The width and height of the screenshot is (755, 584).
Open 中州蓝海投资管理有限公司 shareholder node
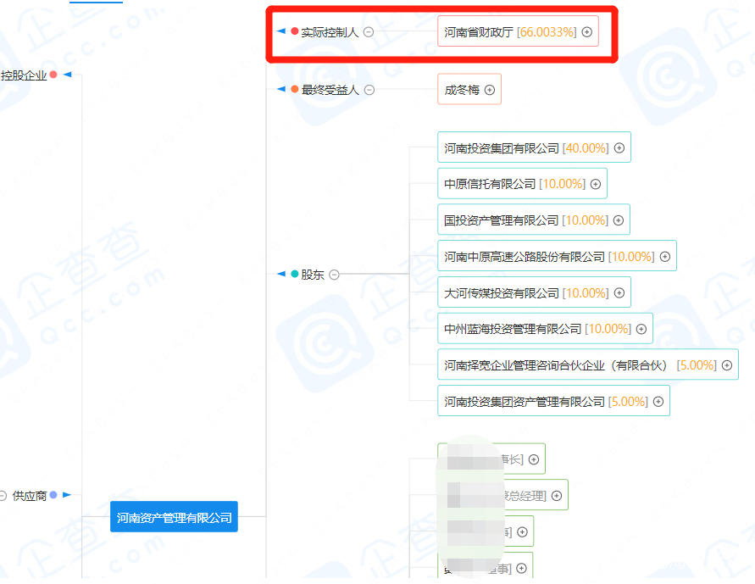545,329
